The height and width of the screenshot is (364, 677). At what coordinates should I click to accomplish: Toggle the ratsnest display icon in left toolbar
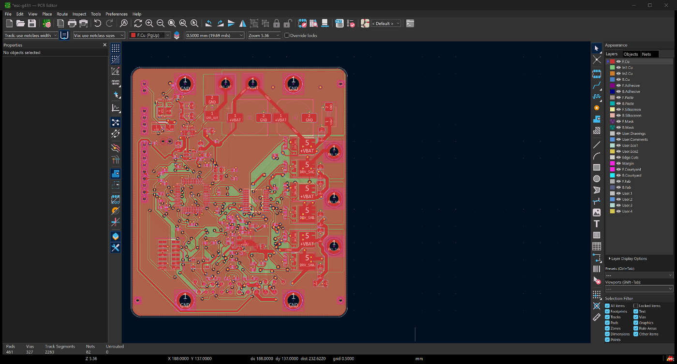pos(116,122)
